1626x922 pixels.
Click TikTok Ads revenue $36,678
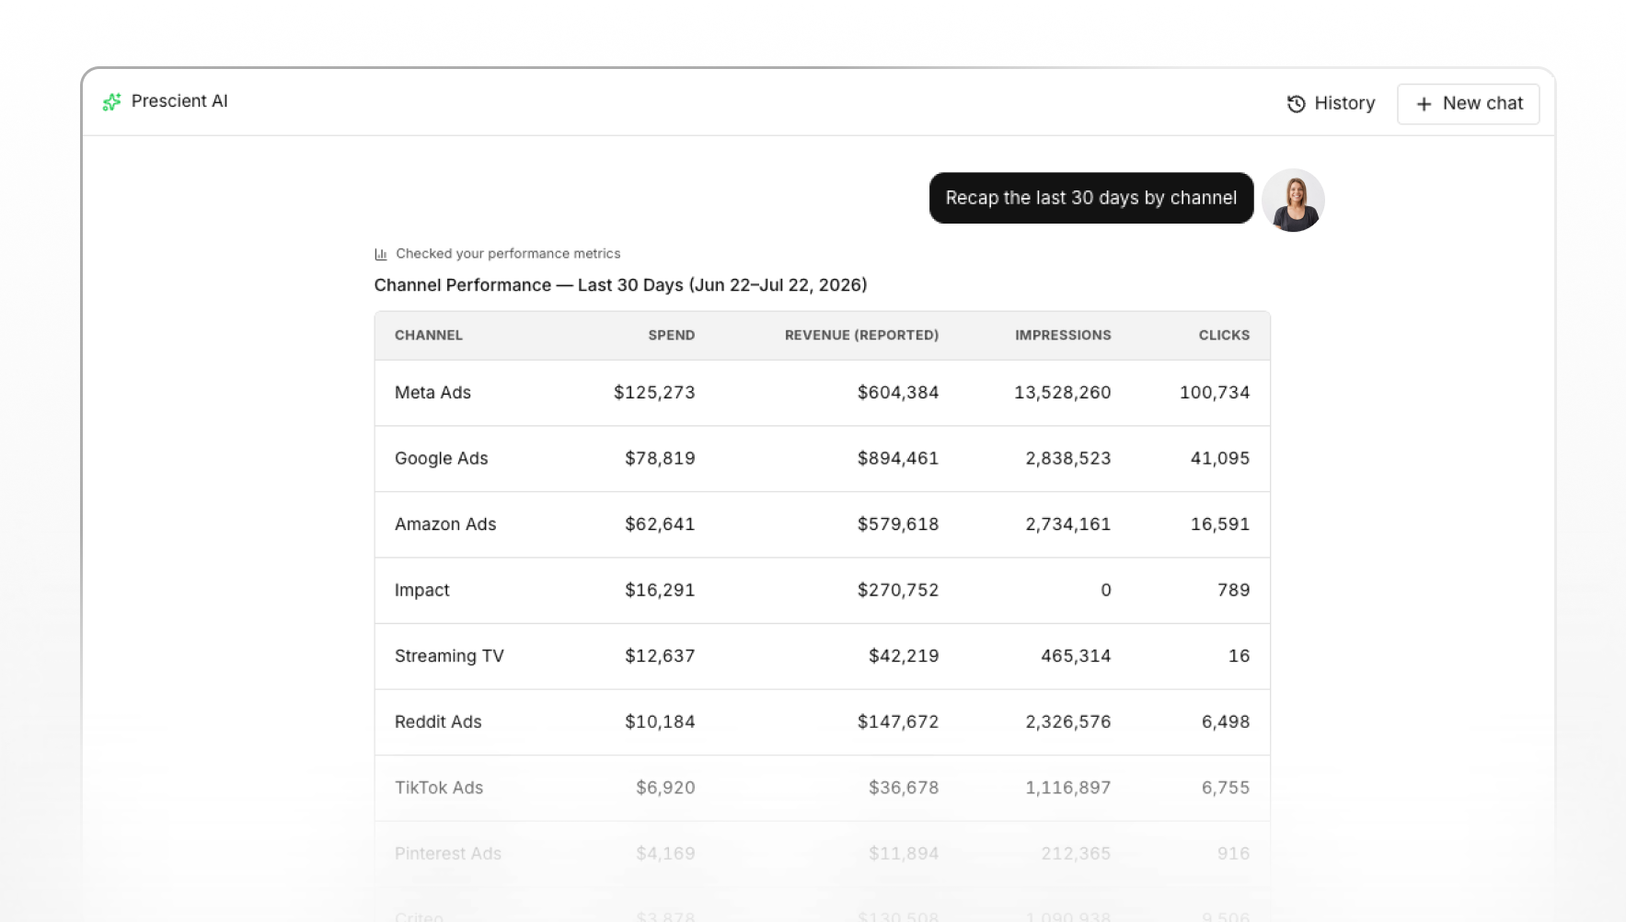tap(904, 788)
